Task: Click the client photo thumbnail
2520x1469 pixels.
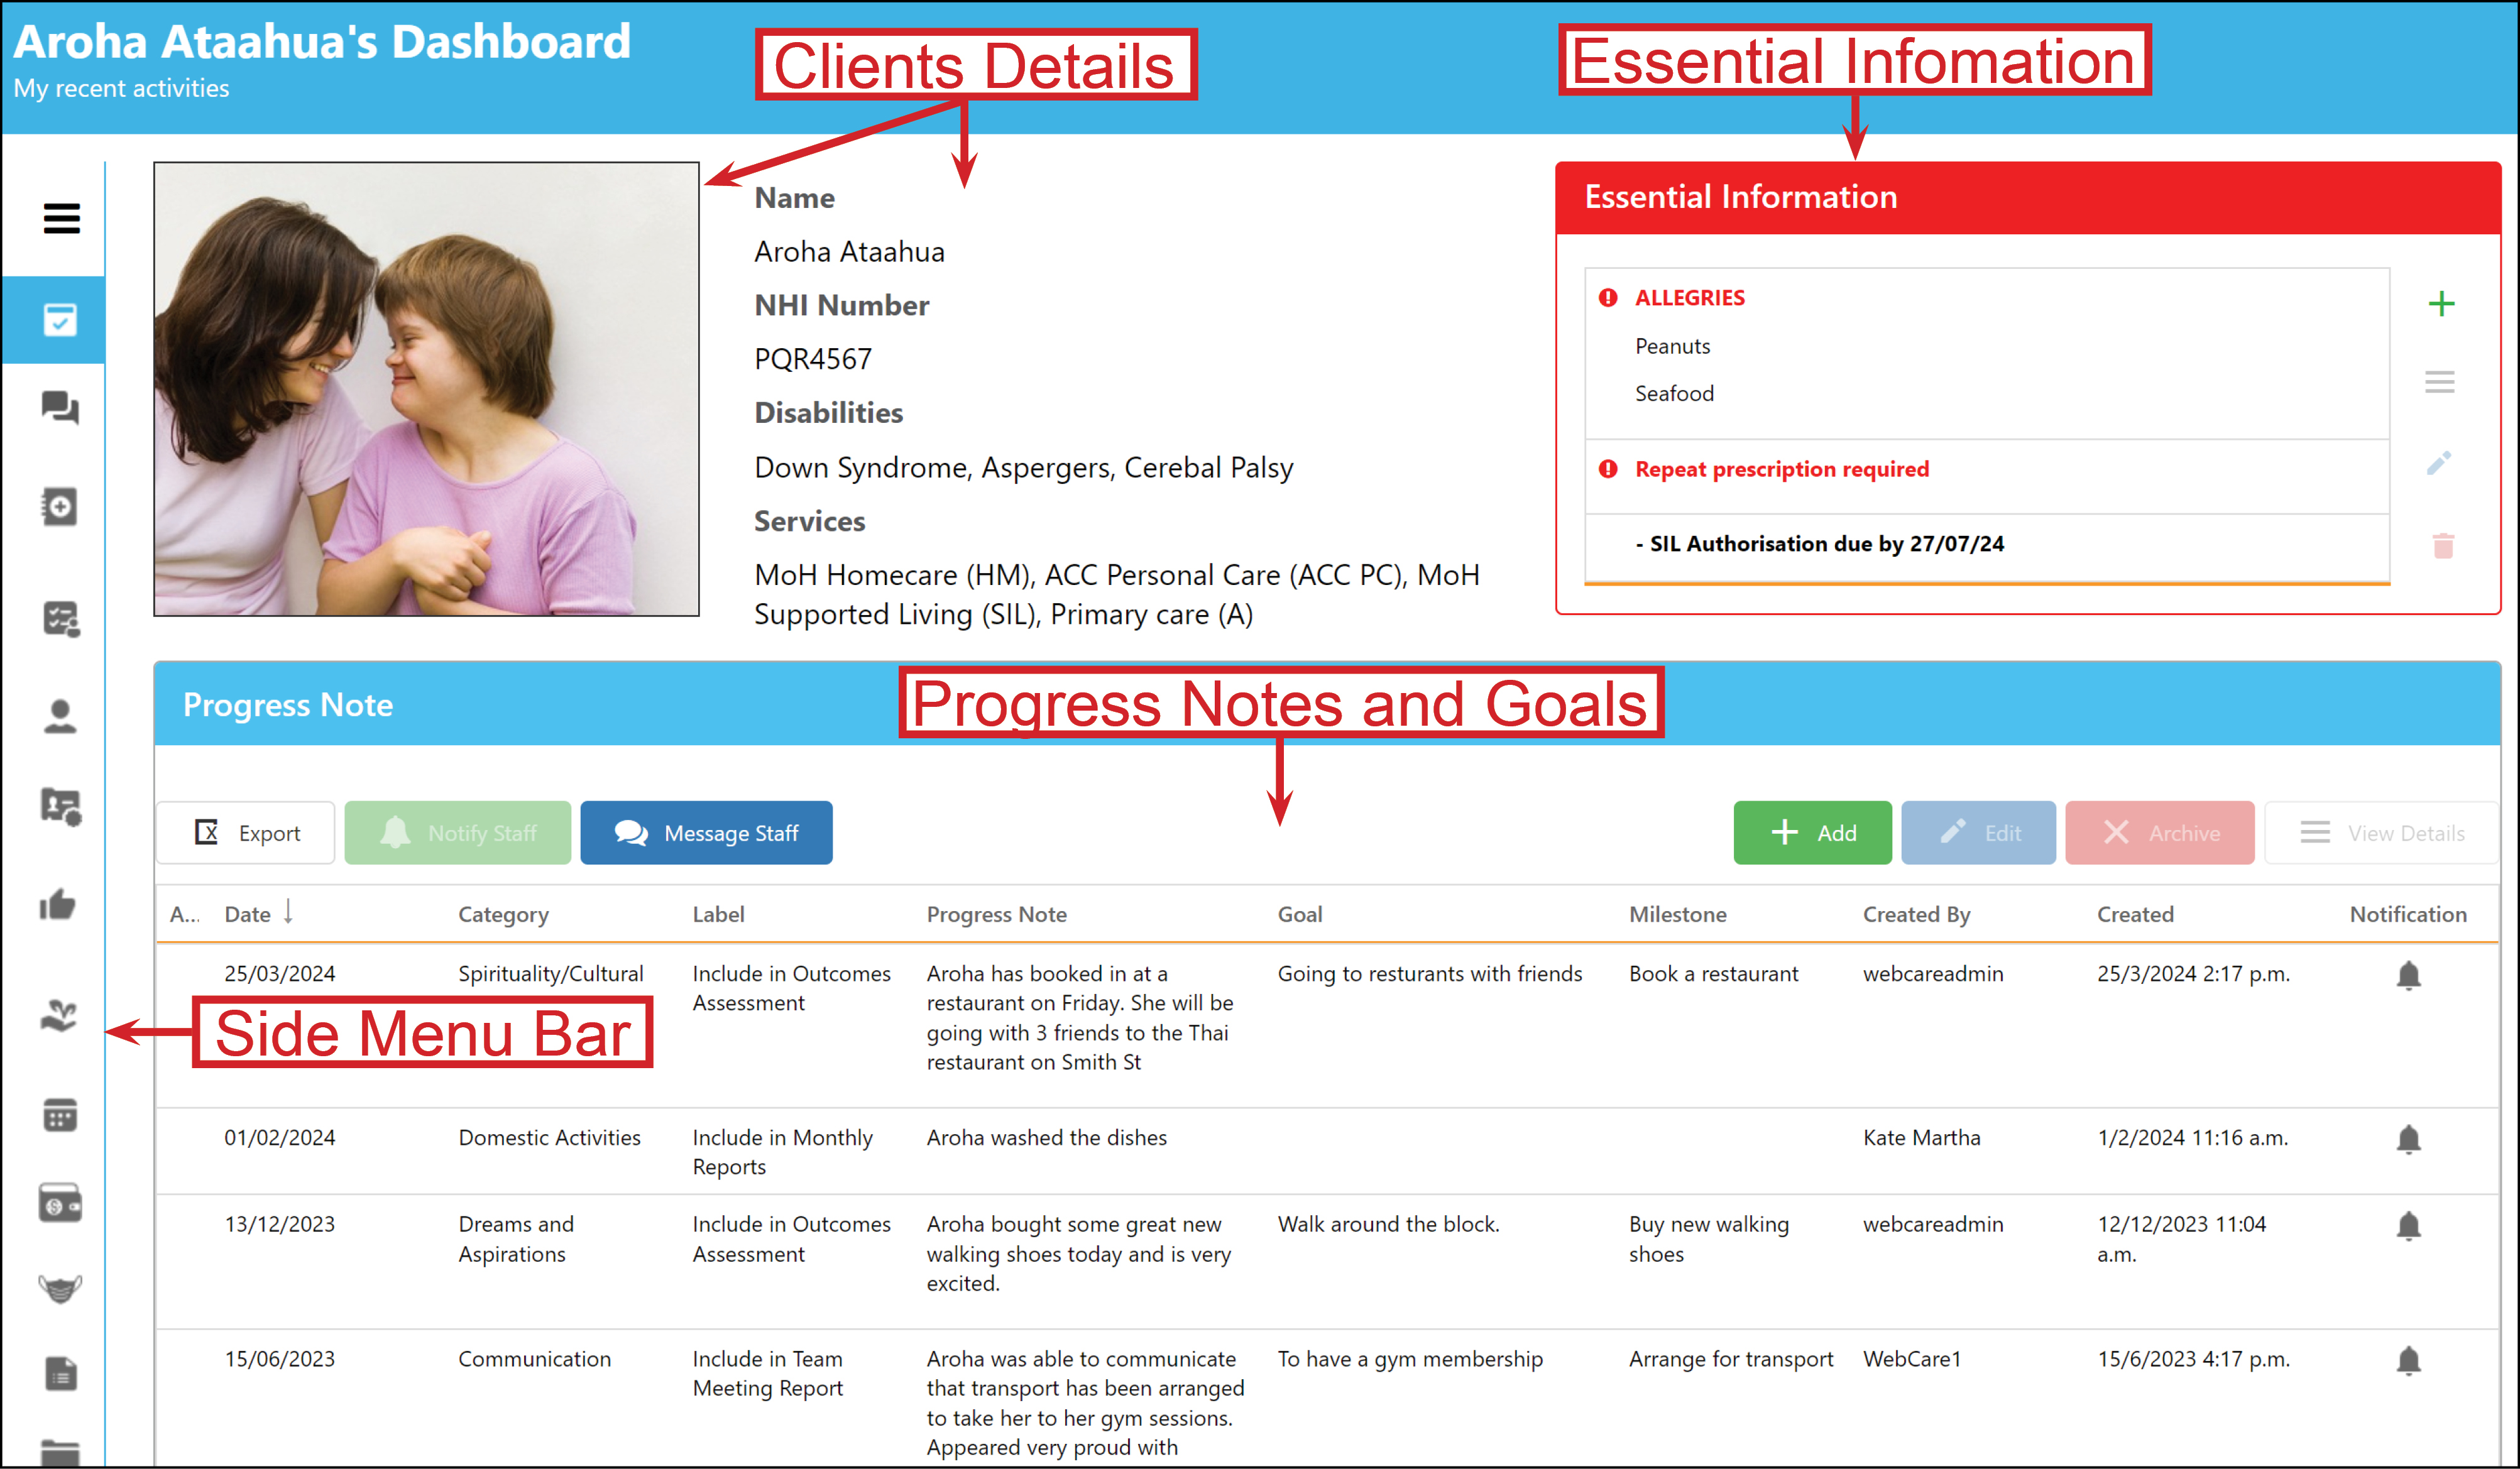Action: [426, 389]
